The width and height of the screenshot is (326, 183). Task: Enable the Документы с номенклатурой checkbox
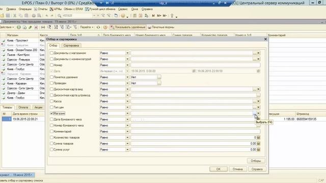pos(51,59)
